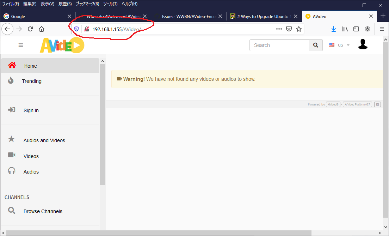Viewport: 389px width, 236px height.
Task: Open the Library bookshelf icon
Action: [x=345, y=29]
